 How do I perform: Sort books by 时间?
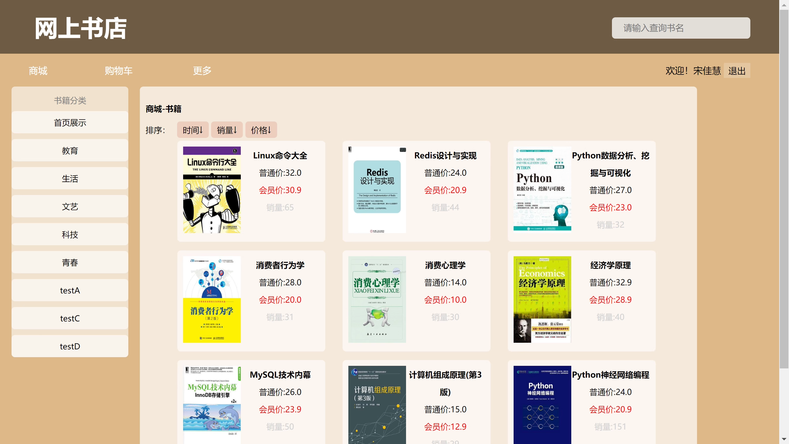(193, 130)
